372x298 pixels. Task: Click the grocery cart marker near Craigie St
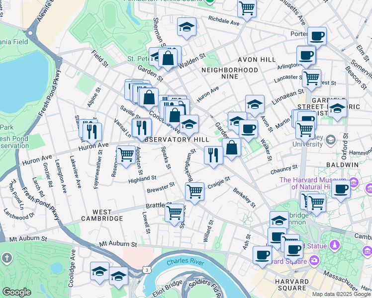point(194,192)
